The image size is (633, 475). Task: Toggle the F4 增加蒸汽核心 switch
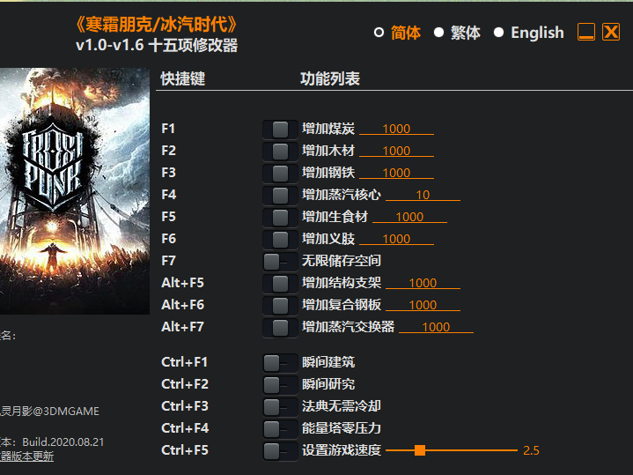tap(280, 196)
